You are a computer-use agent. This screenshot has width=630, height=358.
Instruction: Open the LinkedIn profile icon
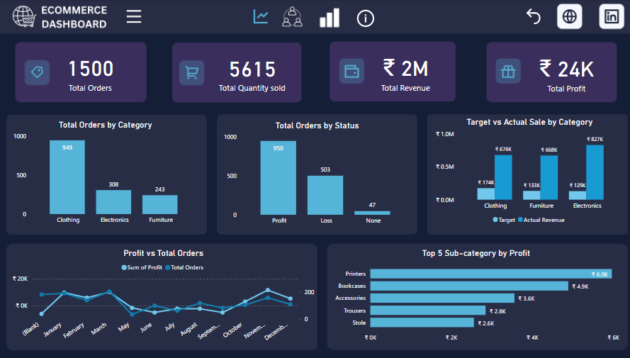[x=612, y=16]
